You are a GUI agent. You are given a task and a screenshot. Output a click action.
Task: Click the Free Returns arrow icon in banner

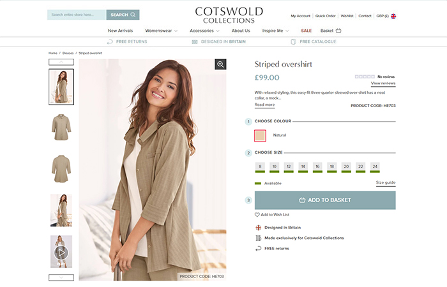click(x=110, y=42)
